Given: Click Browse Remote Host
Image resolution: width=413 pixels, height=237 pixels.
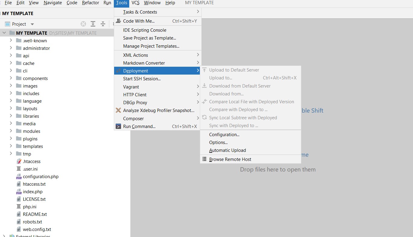Looking at the screenshot, I should pyautogui.click(x=229, y=159).
